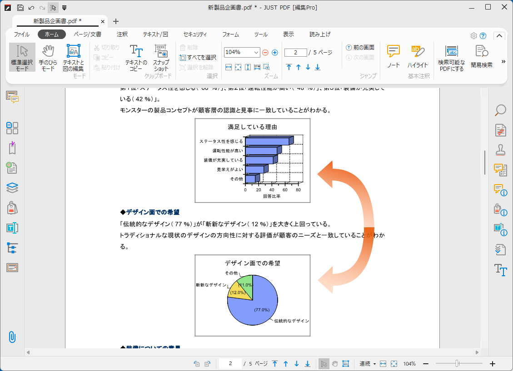Viewport: 513px width, 371px height.
Task: Switch to the ツール tab
Action: coord(261,34)
